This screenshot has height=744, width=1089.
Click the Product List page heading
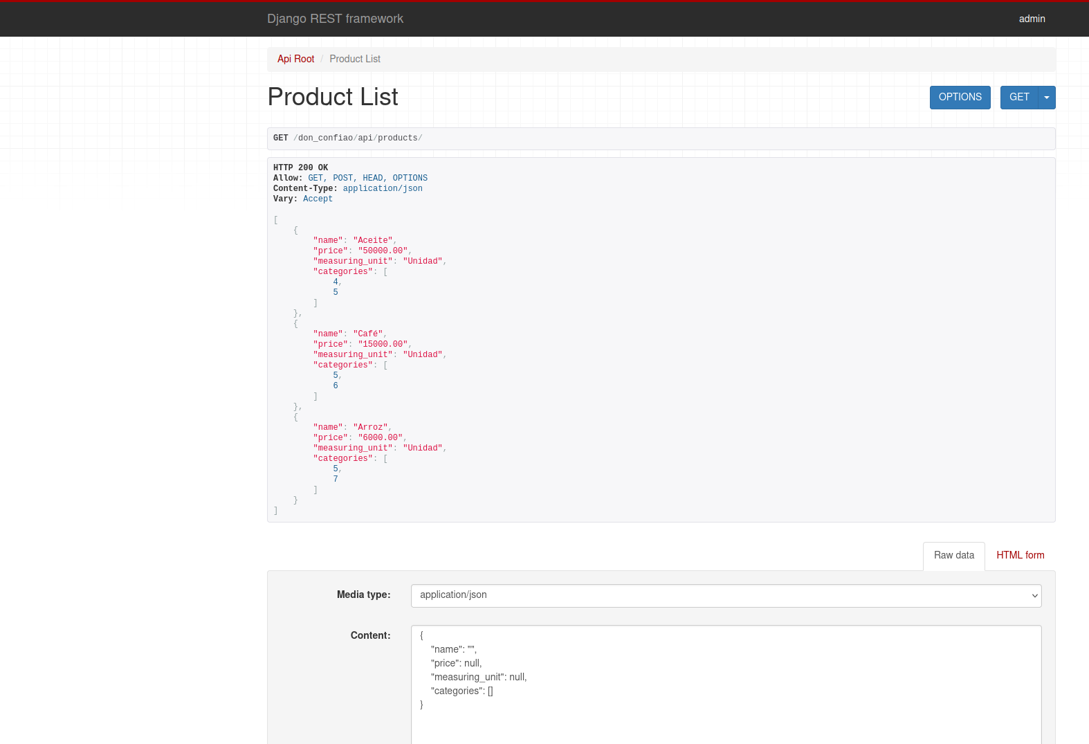click(333, 97)
